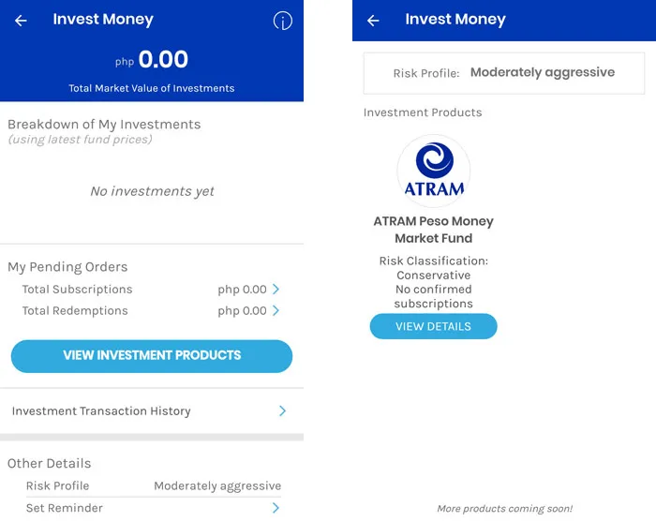Expand Total Redemptions chevron
Viewport: 656px width, 522px height.
click(276, 310)
